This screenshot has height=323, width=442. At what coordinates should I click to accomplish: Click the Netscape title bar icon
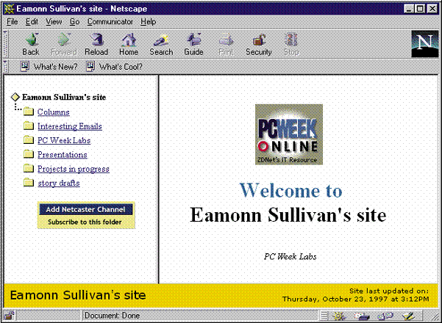tap(9, 9)
